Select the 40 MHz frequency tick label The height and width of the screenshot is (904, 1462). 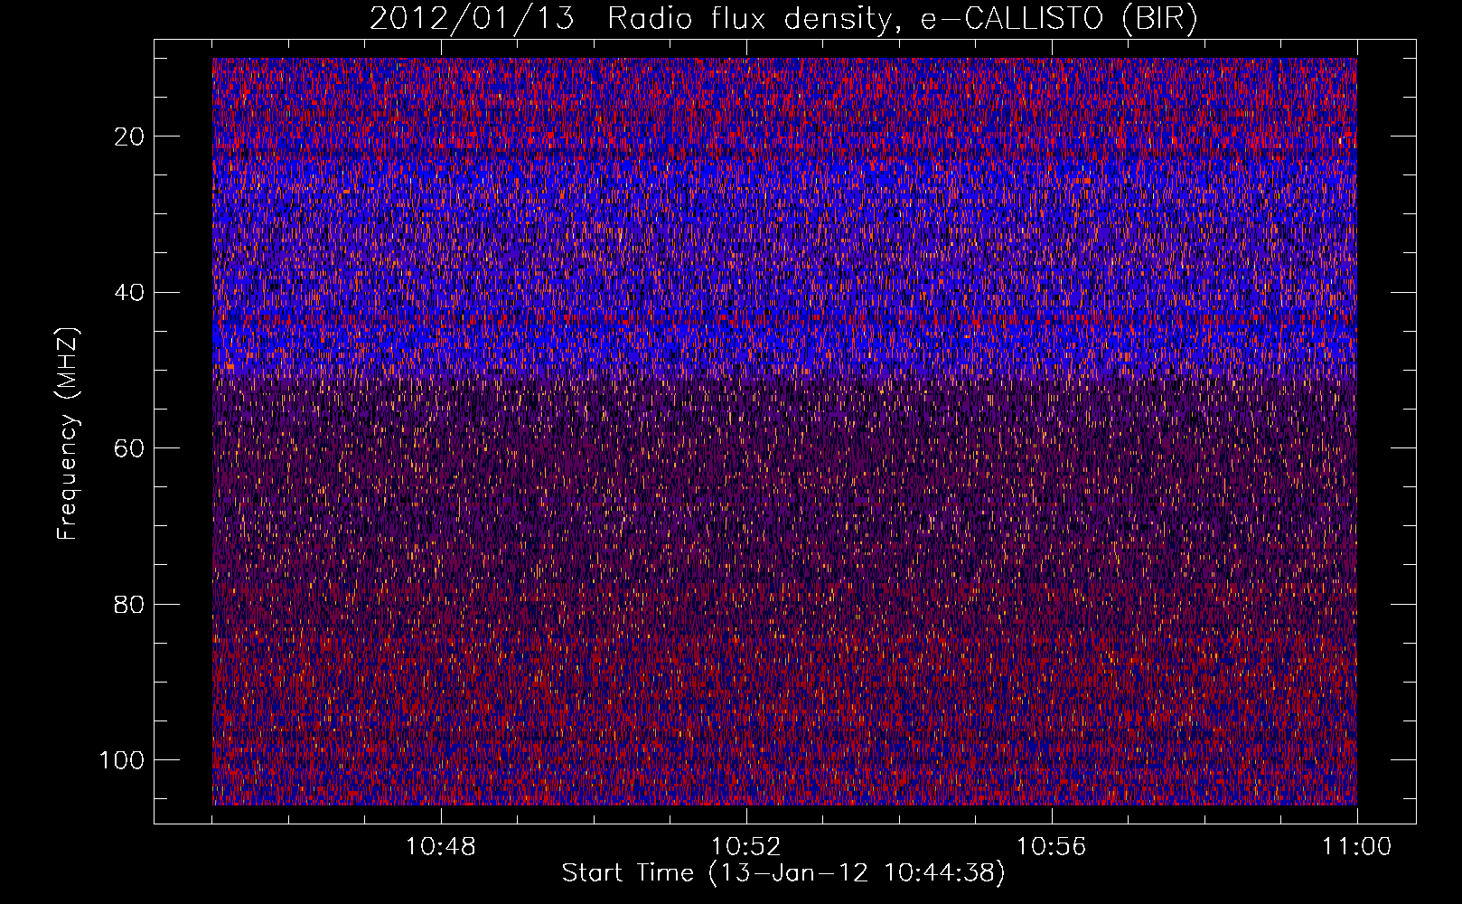128,292
